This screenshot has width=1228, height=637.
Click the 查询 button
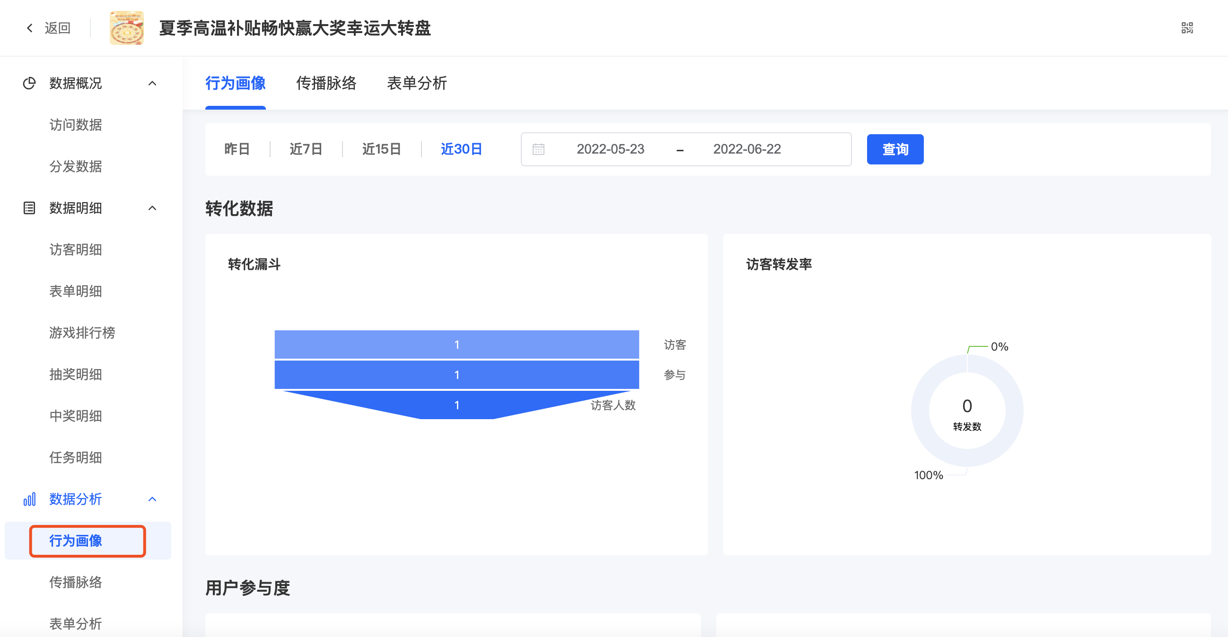pyautogui.click(x=895, y=149)
